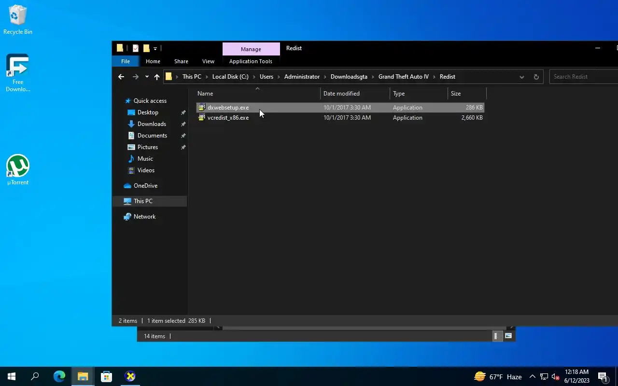
Task: Click the Properties quick access toolbar icon
Action: pos(136,48)
